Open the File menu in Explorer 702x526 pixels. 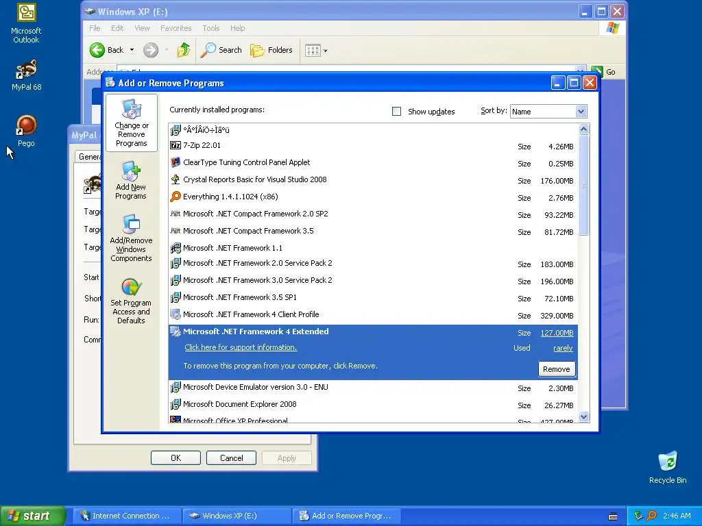(95, 28)
